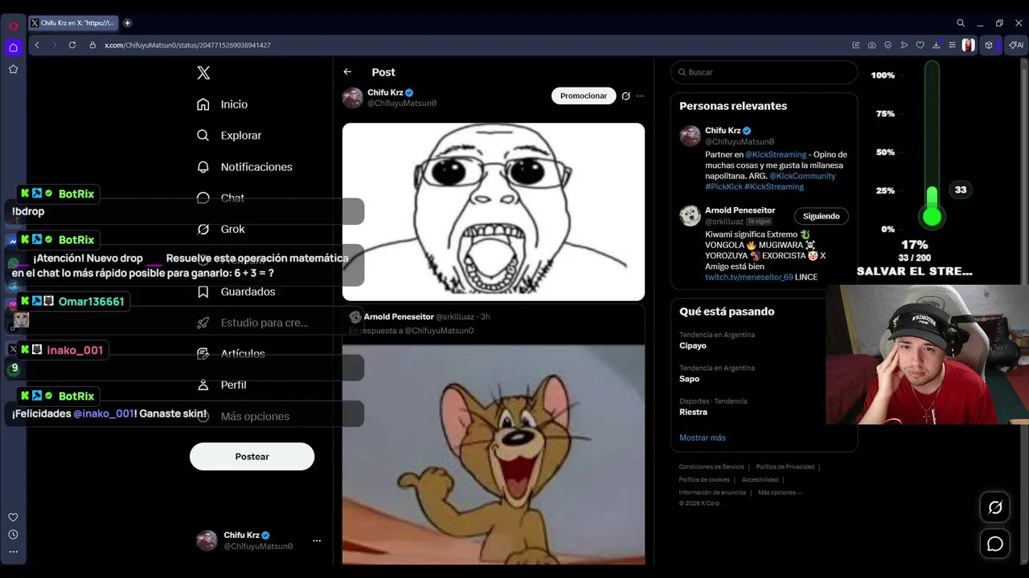Click the Postear button

click(x=252, y=456)
